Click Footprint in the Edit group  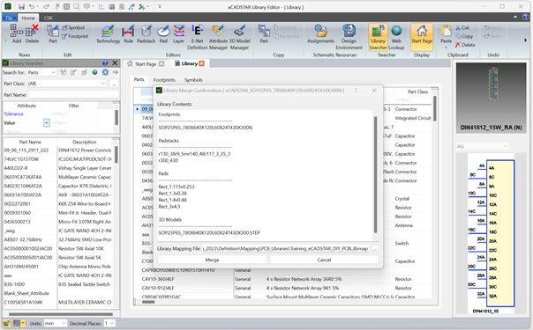point(75,36)
